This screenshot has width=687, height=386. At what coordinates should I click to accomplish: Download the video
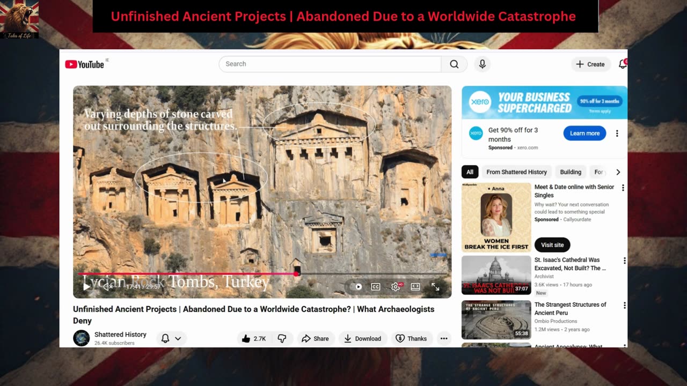[363, 338]
